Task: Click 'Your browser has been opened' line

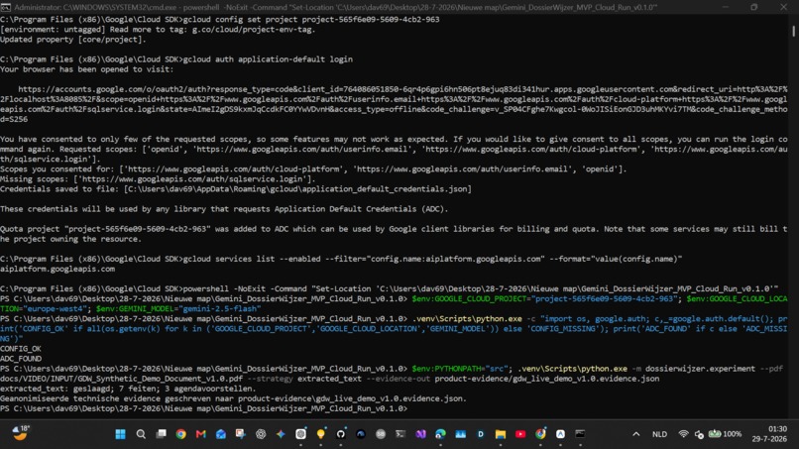Action: point(86,69)
